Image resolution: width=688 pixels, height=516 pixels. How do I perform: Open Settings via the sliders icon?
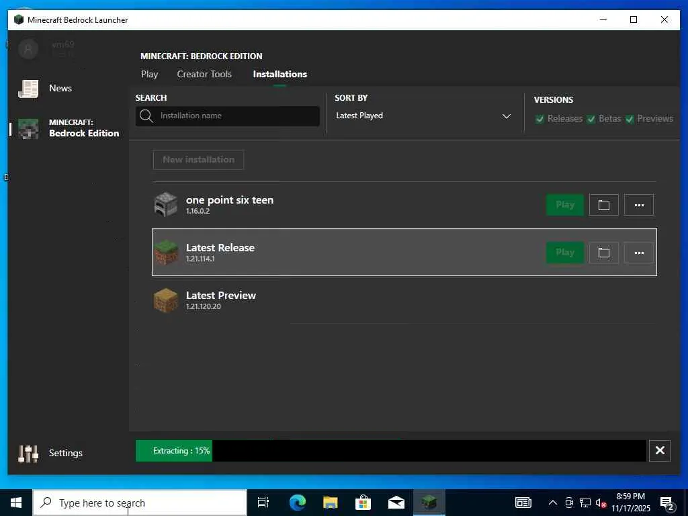point(28,454)
